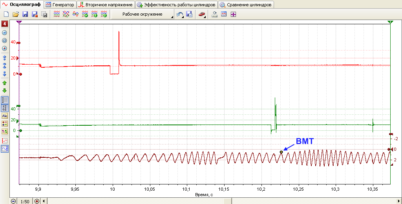Select the stacked separate waveforms icon

point(57,14)
